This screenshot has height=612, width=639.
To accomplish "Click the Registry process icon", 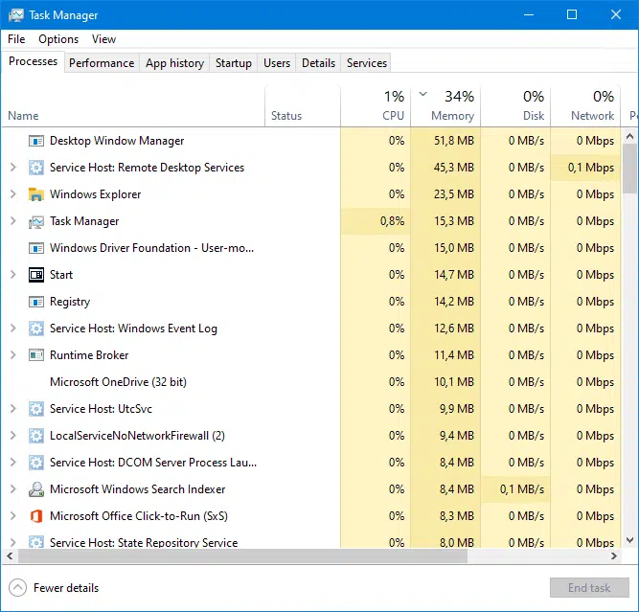I will (36, 302).
